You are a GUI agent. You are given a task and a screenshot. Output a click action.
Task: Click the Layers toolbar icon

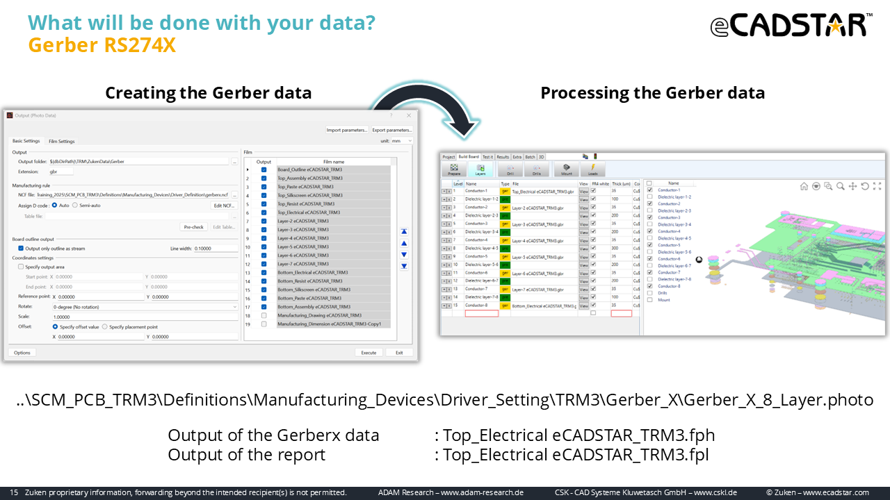click(480, 169)
